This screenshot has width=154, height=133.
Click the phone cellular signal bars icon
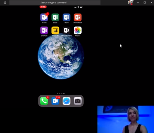point(75,7)
